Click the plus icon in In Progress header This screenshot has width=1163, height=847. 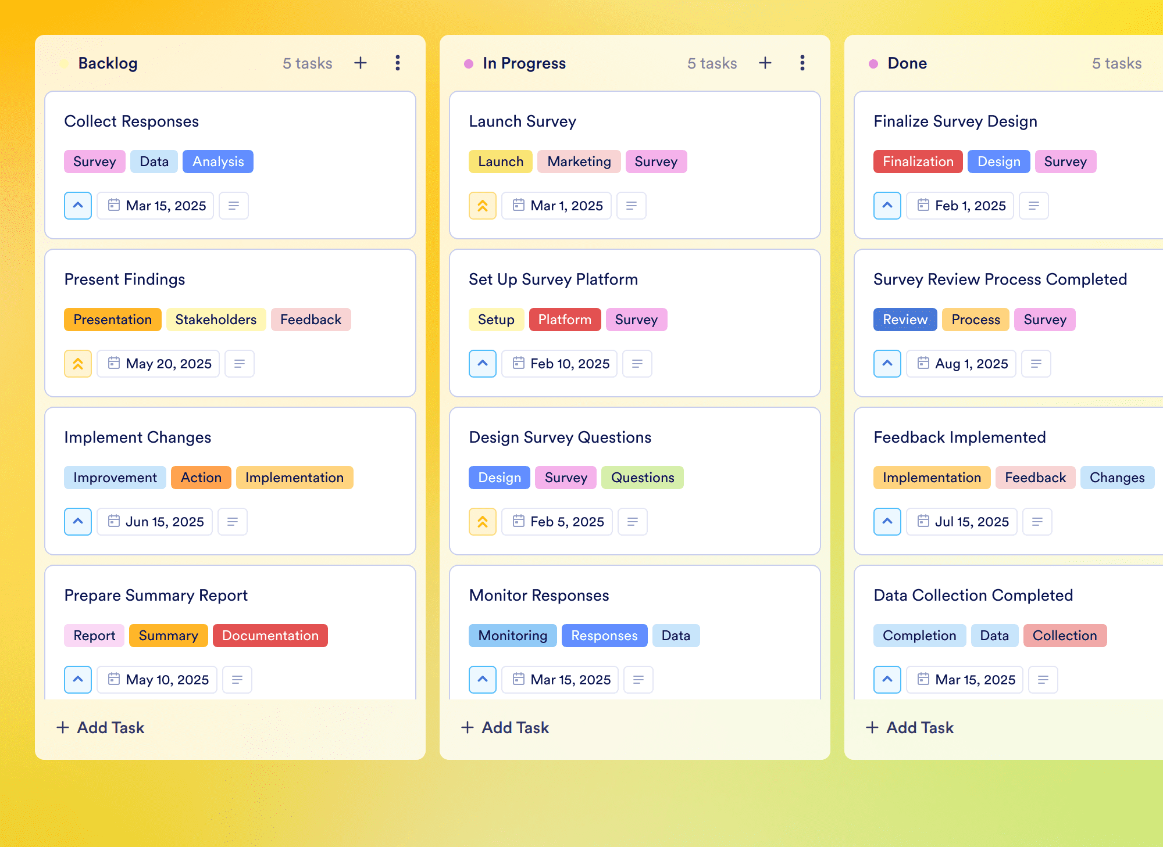click(x=765, y=63)
